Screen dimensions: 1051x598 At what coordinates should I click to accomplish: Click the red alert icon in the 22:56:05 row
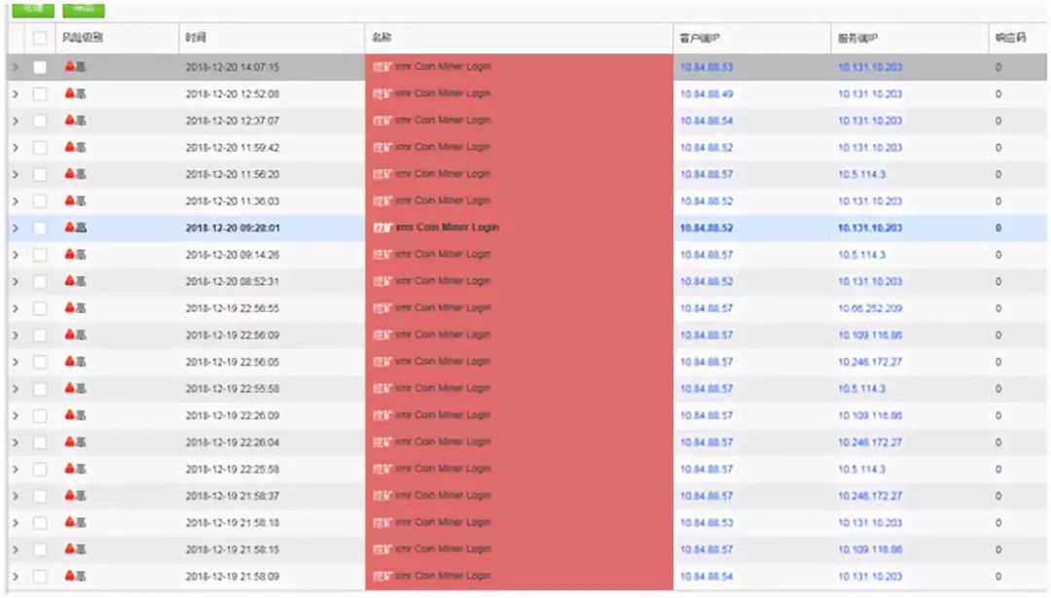pos(70,361)
